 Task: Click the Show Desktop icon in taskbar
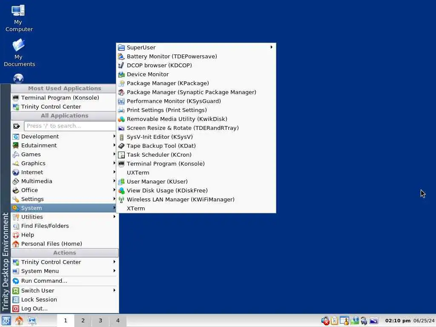click(32, 321)
